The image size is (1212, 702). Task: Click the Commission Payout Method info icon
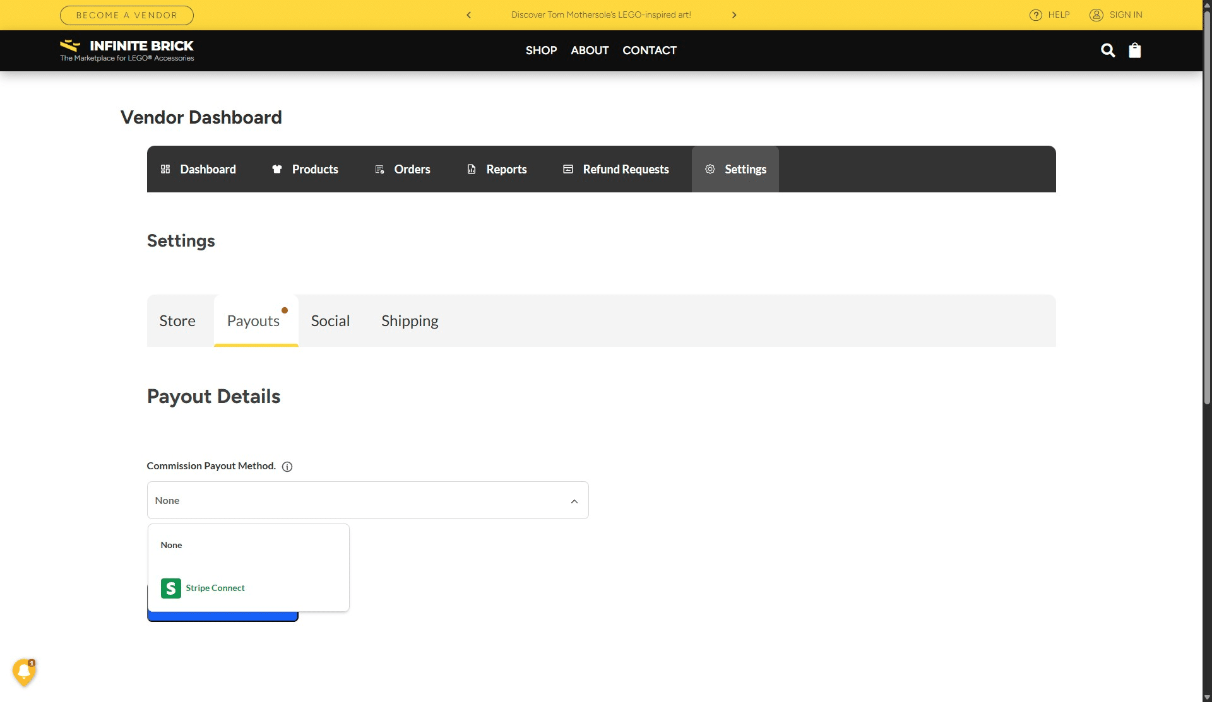pyautogui.click(x=287, y=467)
